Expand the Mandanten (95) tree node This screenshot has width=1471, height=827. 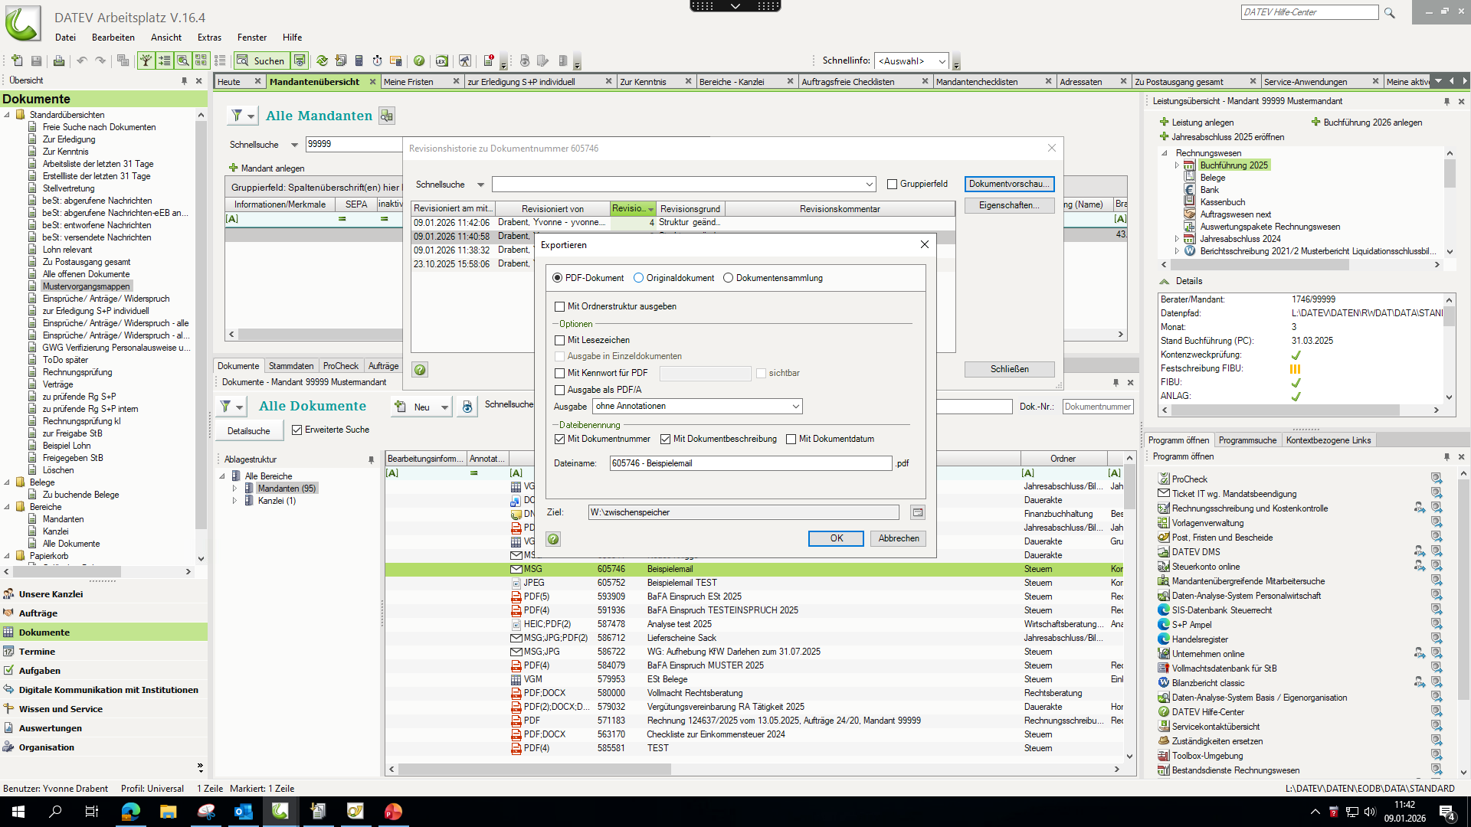(235, 489)
